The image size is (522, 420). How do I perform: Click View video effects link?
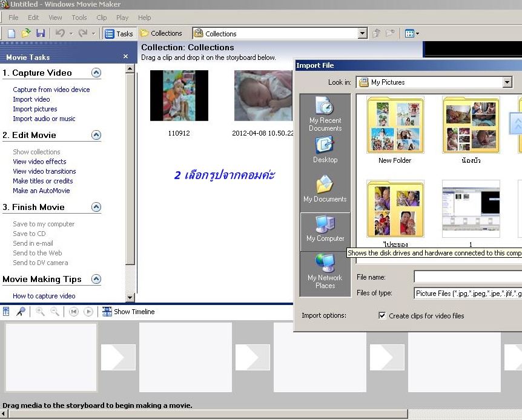(x=39, y=162)
